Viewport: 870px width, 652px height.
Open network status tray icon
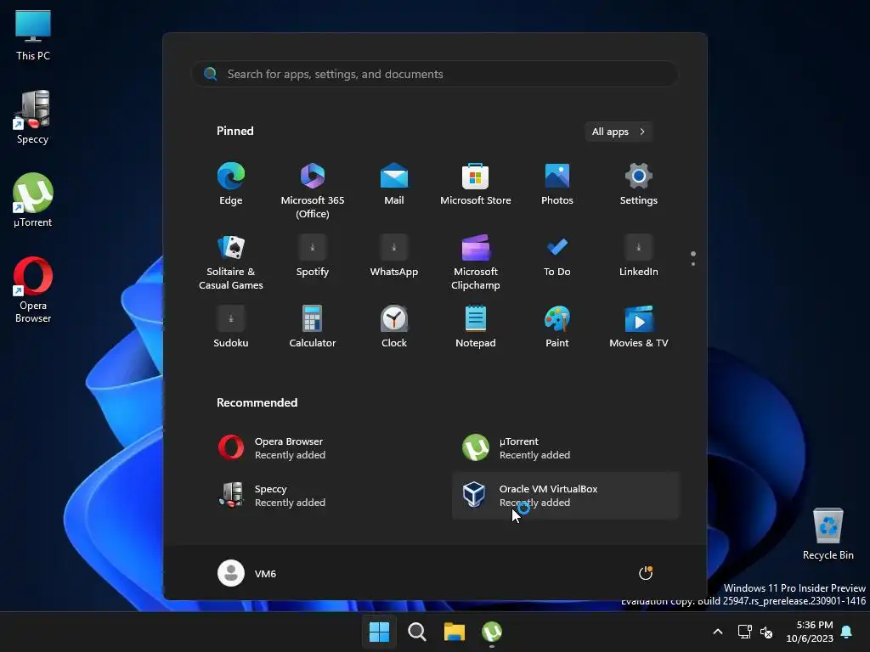[744, 632]
